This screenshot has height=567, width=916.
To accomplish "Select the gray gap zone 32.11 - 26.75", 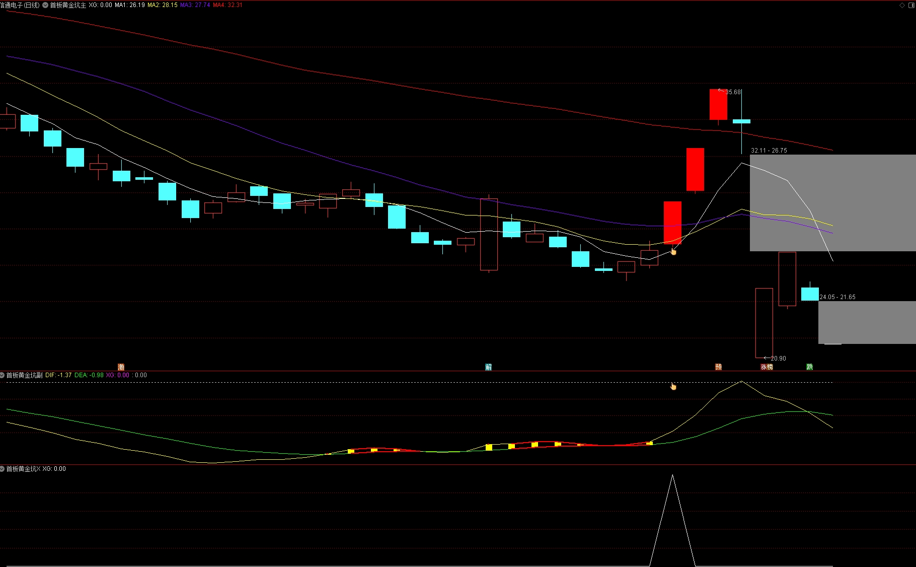I will pyautogui.click(x=833, y=203).
